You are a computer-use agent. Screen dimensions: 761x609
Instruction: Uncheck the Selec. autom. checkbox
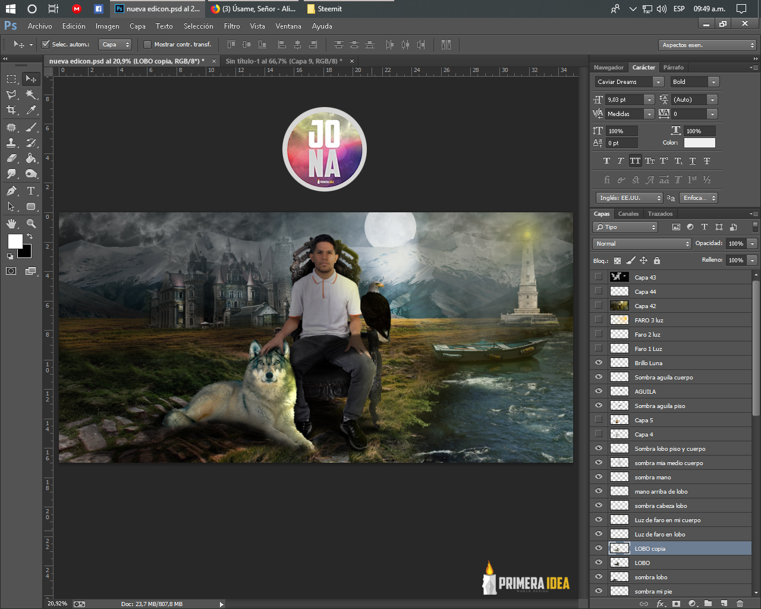pyautogui.click(x=46, y=45)
